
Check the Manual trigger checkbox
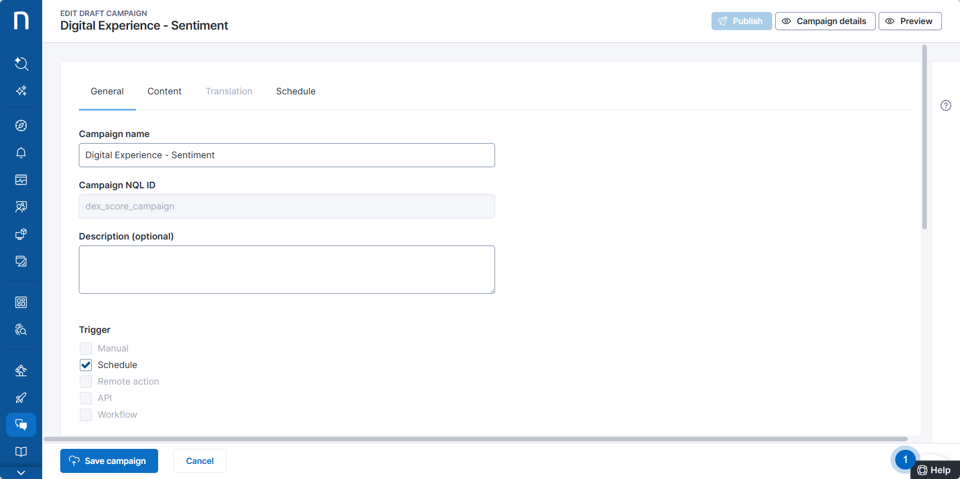(86, 348)
